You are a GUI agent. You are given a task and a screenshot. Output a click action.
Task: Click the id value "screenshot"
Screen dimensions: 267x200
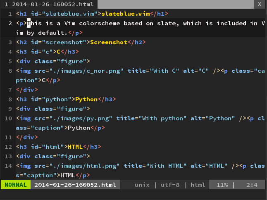pyautogui.click(x=64, y=43)
